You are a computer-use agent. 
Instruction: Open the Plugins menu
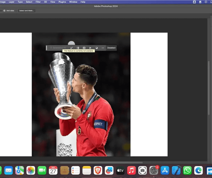coord(62,2)
